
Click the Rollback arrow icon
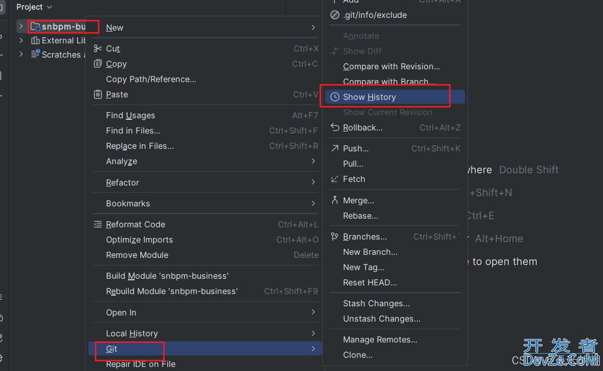pyautogui.click(x=334, y=127)
